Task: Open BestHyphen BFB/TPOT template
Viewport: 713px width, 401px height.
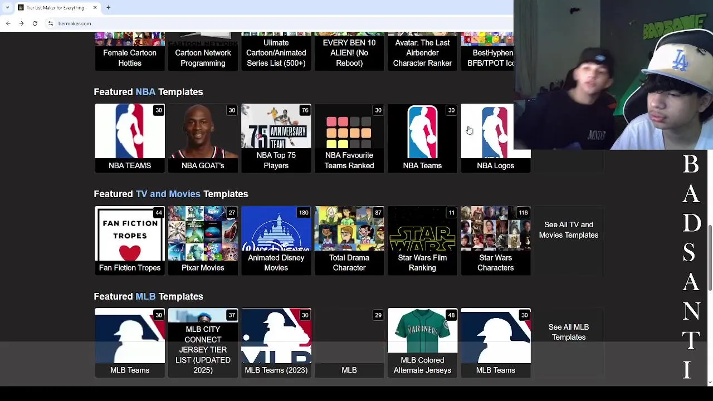Action: (487, 51)
